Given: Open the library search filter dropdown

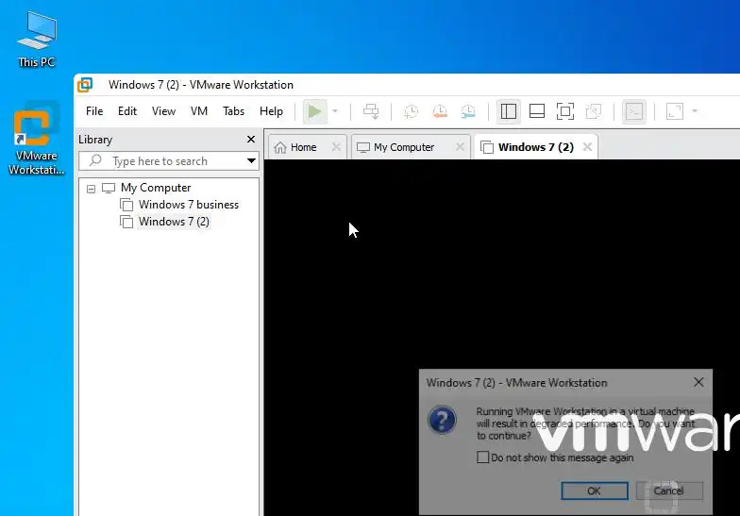Looking at the screenshot, I should pyautogui.click(x=251, y=160).
